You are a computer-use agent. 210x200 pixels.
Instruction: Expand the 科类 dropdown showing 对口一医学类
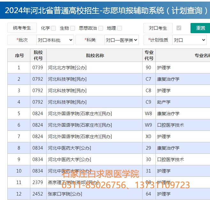click(122, 40)
